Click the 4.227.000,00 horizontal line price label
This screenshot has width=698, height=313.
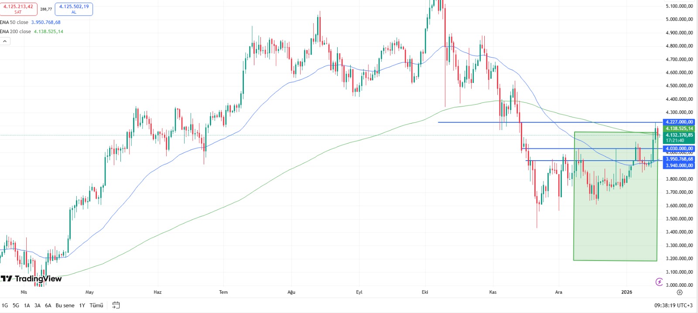679,122
